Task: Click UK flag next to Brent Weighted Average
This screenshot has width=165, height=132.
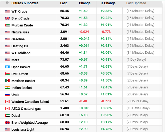Action: 7,122
